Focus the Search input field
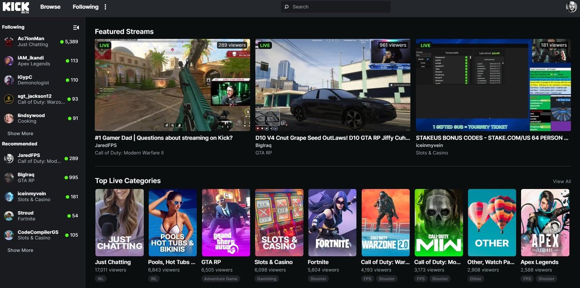580x288 pixels. tap(336, 7)
